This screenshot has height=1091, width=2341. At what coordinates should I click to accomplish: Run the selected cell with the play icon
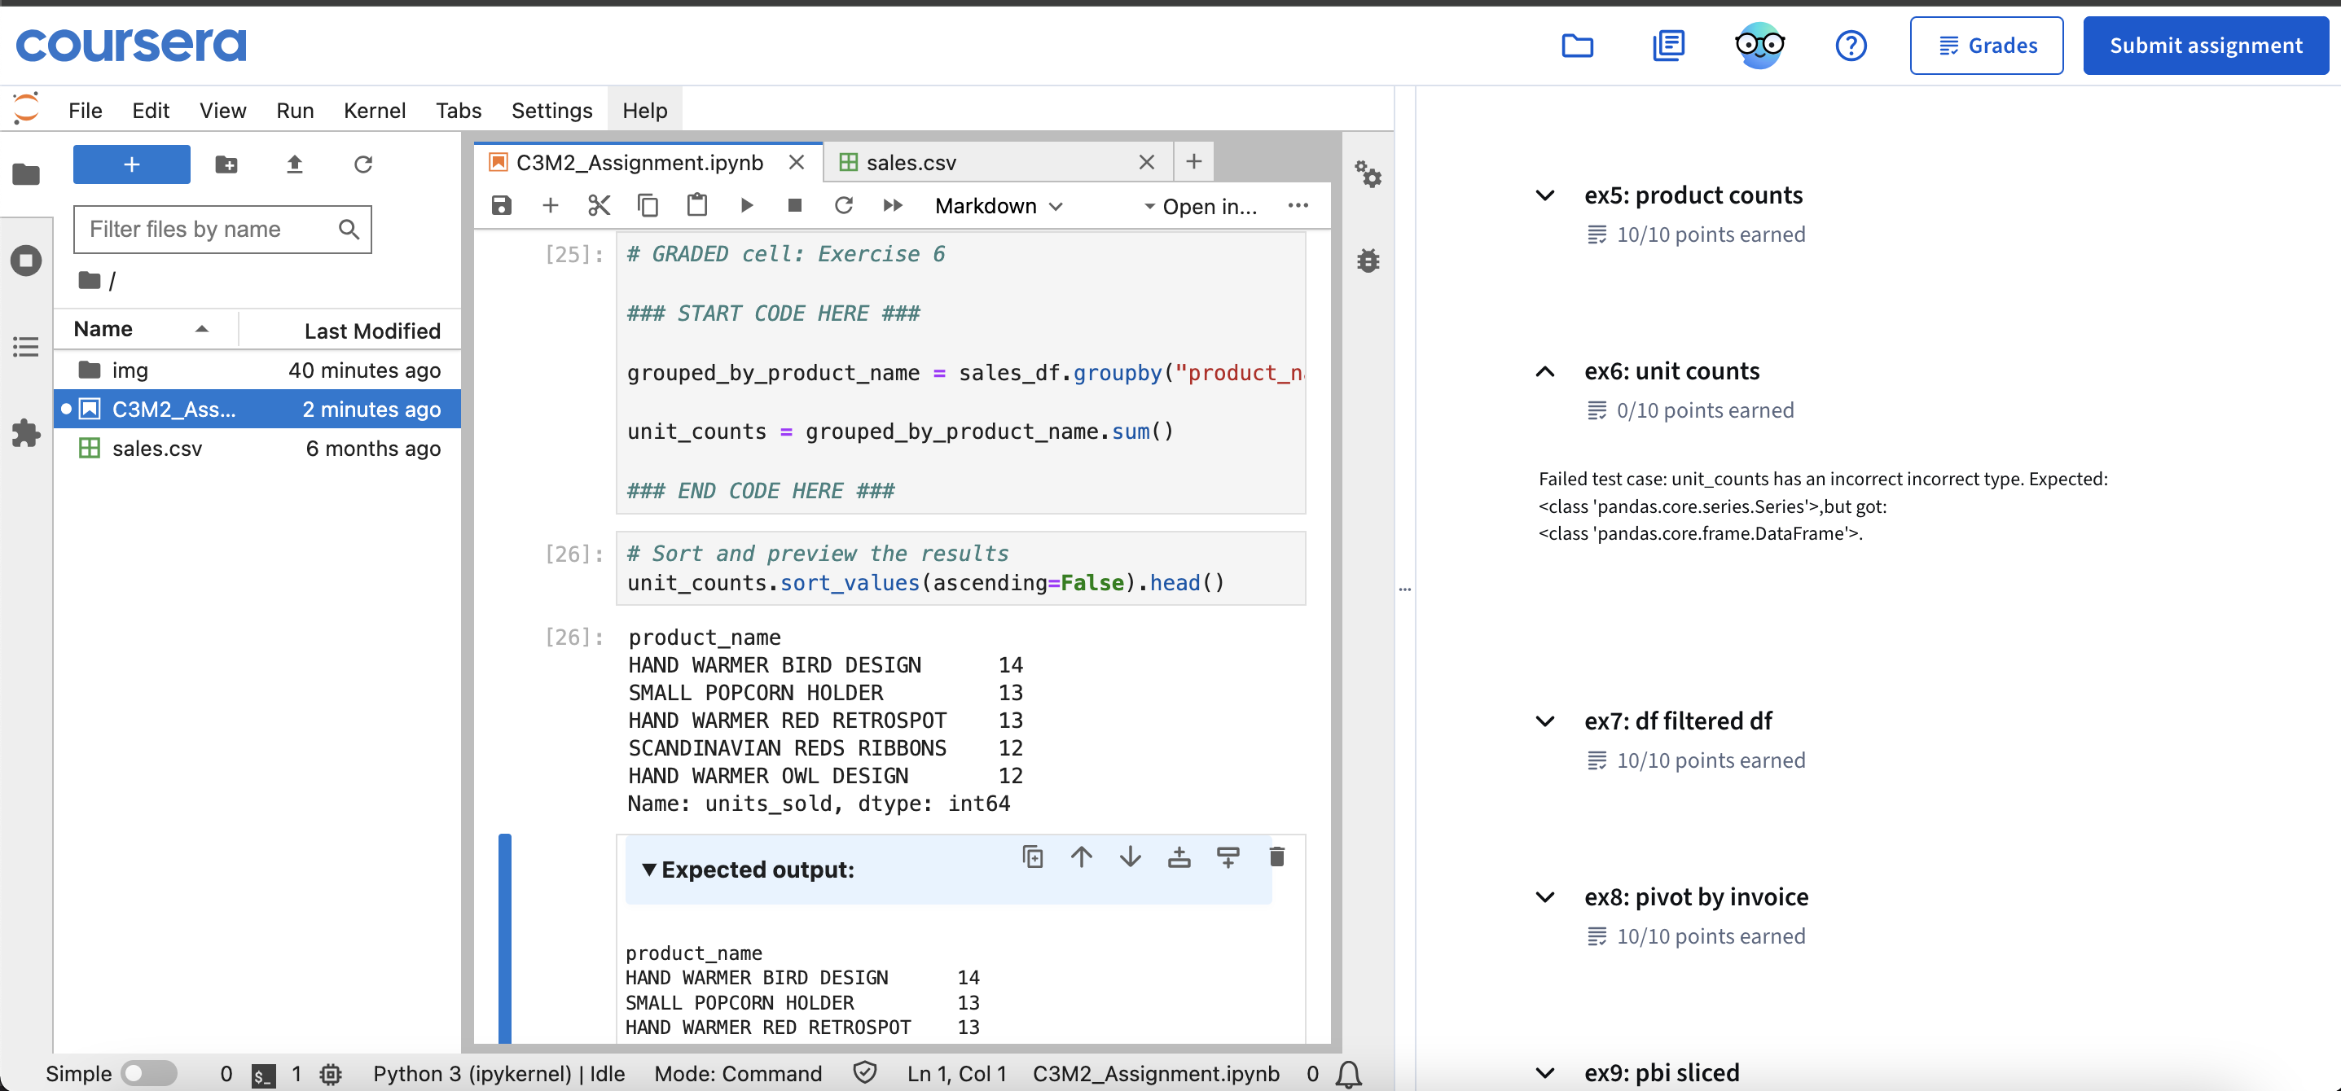747,206
